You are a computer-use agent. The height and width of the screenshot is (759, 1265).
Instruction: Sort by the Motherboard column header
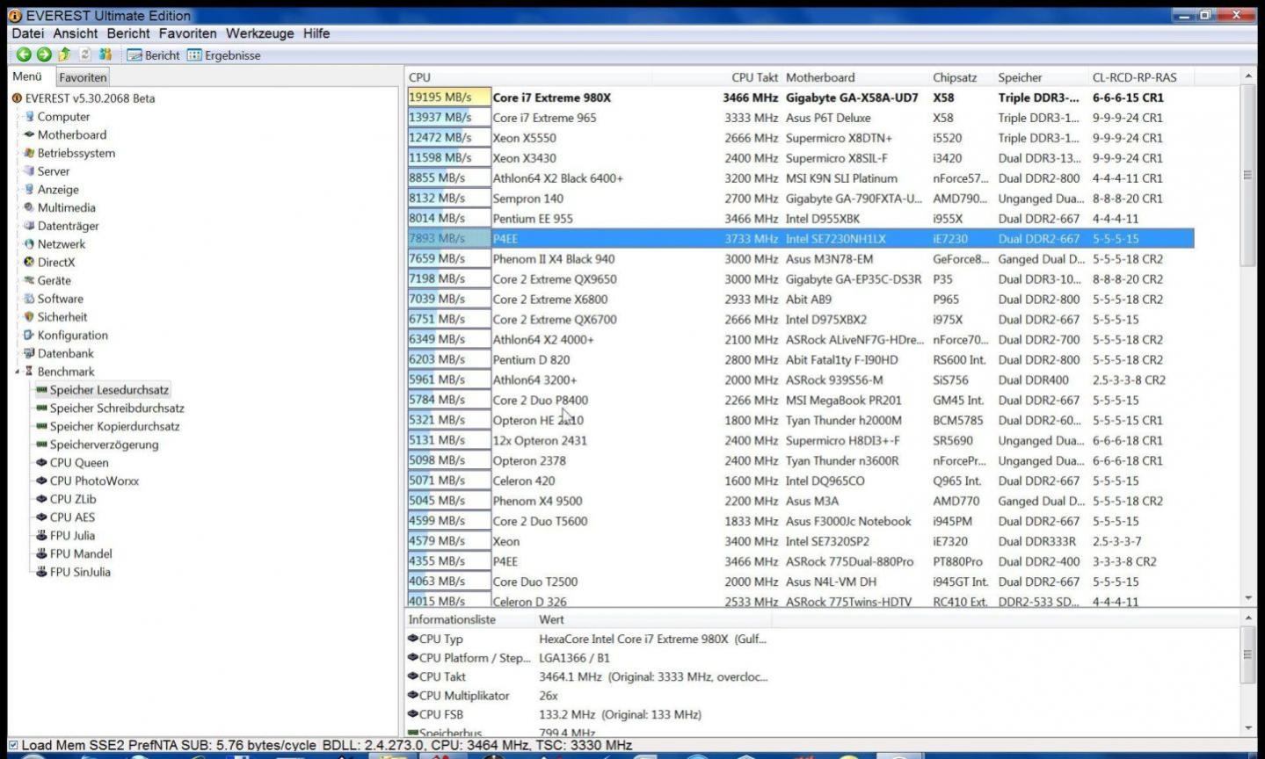click(x=820, y=77)
